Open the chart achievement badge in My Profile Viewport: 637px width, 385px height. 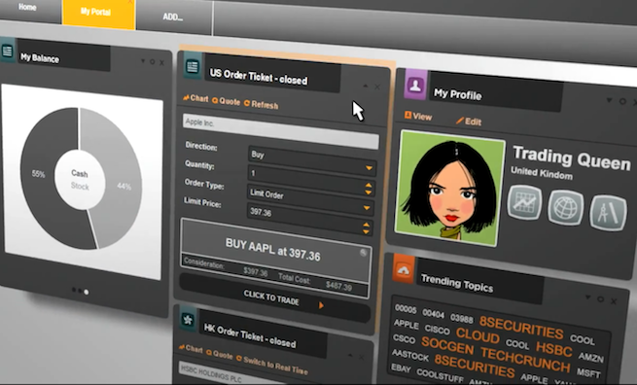click(x=524, y=202)
